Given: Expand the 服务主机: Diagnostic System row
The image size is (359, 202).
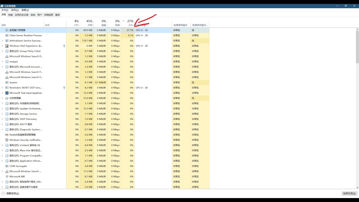Looking at the screenshot, I should (x=2, y=130).
